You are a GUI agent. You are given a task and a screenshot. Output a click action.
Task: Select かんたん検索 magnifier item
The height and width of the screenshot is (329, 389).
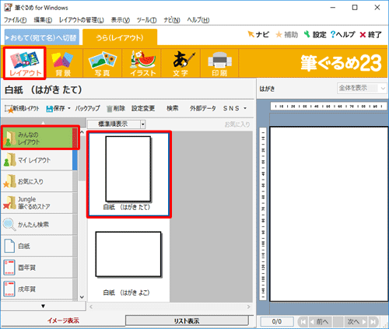[x=37, y=224]
